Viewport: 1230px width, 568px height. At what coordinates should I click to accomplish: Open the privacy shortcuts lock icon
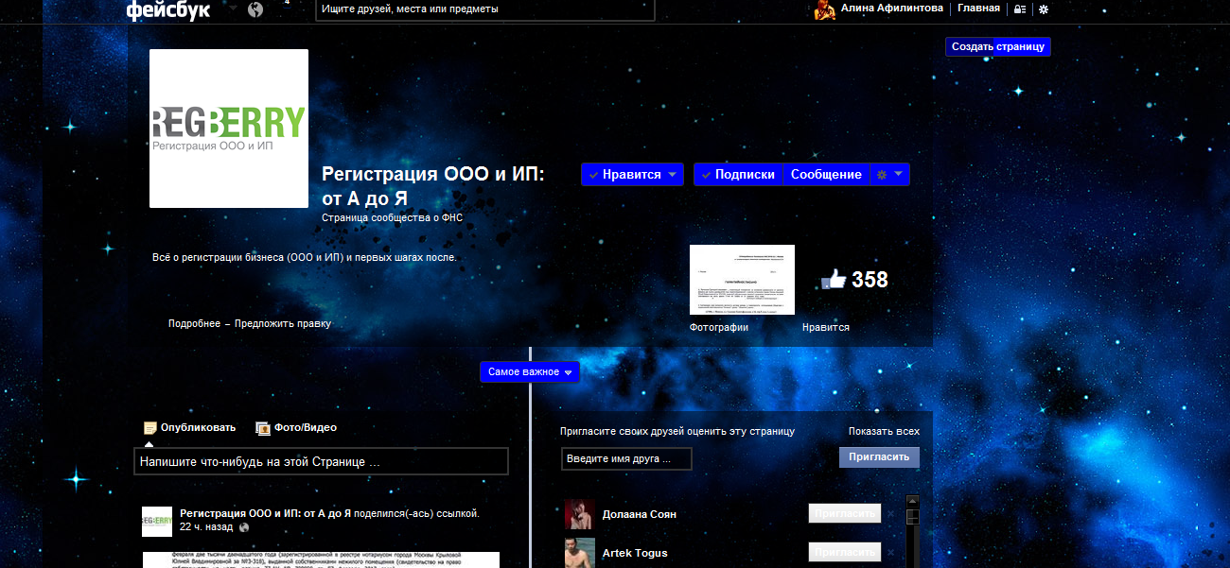tap(1020, 9)
